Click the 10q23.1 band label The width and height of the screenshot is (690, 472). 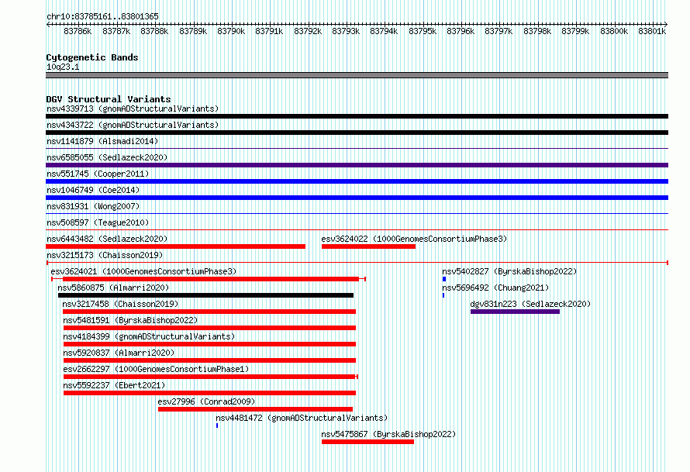(63, 67)
